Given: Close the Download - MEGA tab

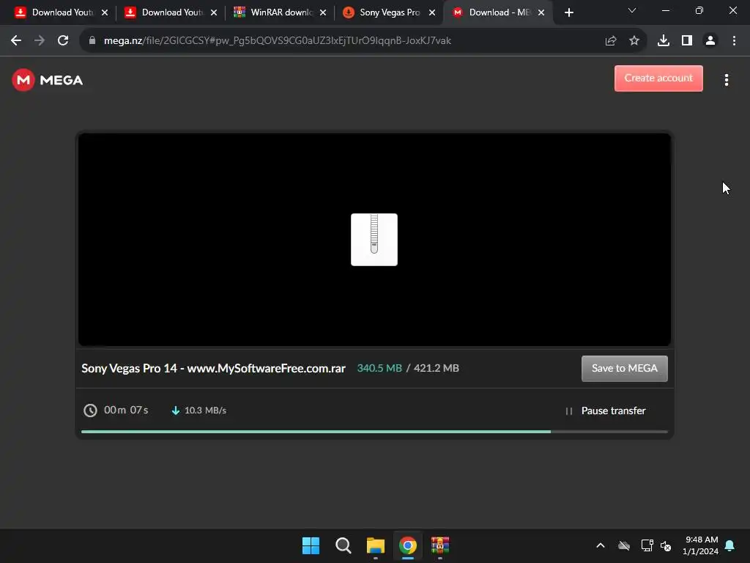Looking at the screenshot, I should pyautogui.click(x=541, y=13).
